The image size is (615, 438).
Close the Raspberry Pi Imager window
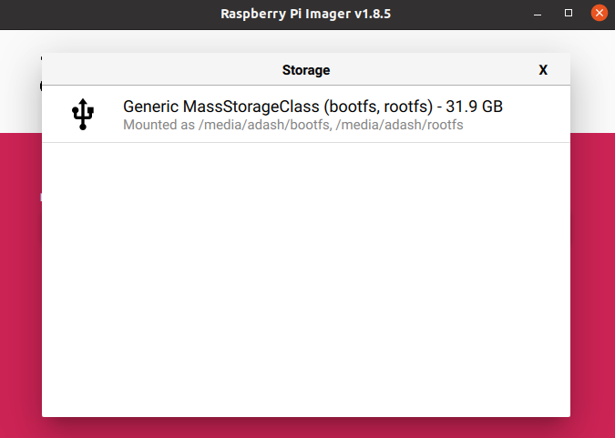coord(598,14)
